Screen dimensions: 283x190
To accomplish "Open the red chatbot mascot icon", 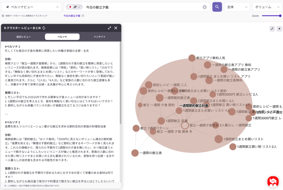I will (x=273, y=181).
